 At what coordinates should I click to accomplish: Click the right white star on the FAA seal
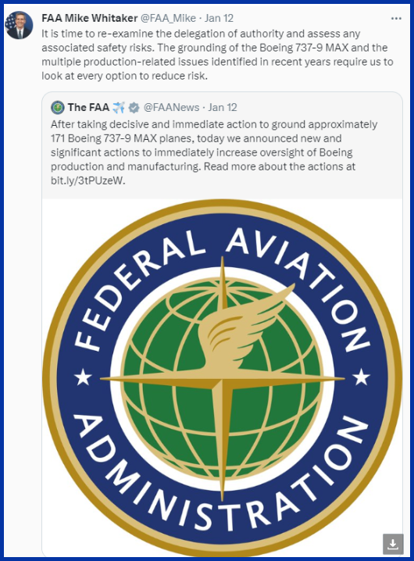[x=362, y=377]
